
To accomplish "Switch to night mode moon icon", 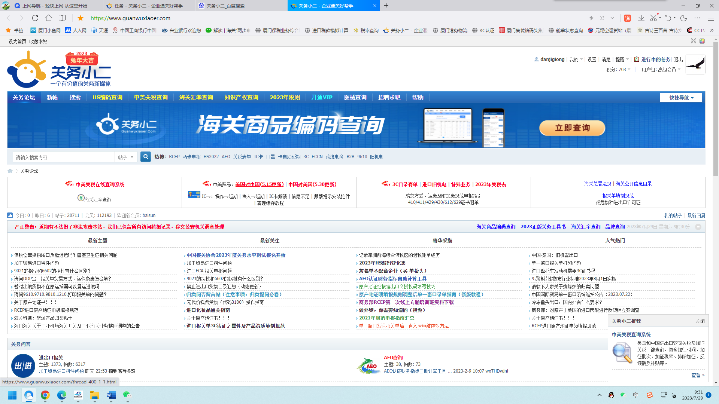I will [x=684, y=18].
